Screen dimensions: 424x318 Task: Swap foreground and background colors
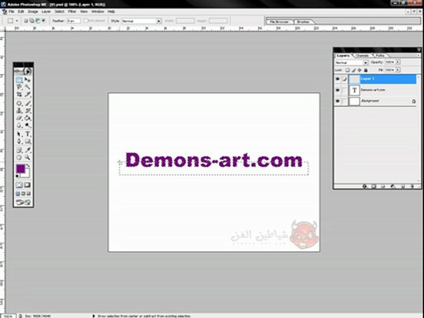coord(28,166)
